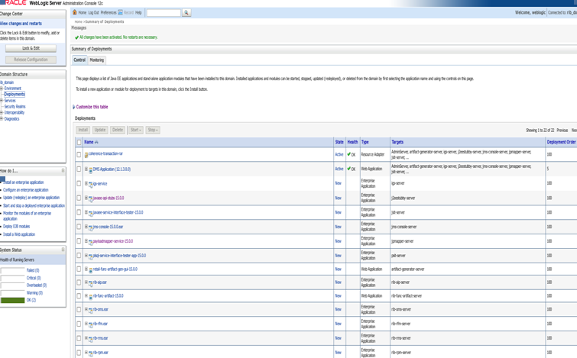Select Deployments in Domain Structure tree
Image resolution: width=577 pixels, height=358 pixels.
(15, 95)
